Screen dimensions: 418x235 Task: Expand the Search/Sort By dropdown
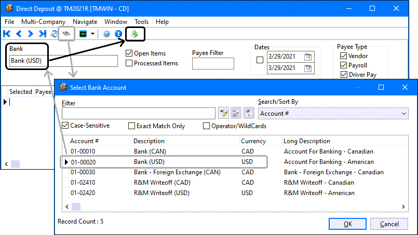point(404,114)
